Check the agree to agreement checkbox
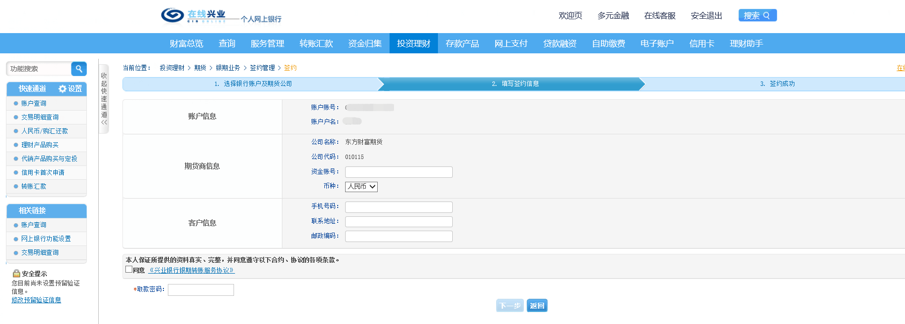 pyautogui.click(x=129, y=270)
